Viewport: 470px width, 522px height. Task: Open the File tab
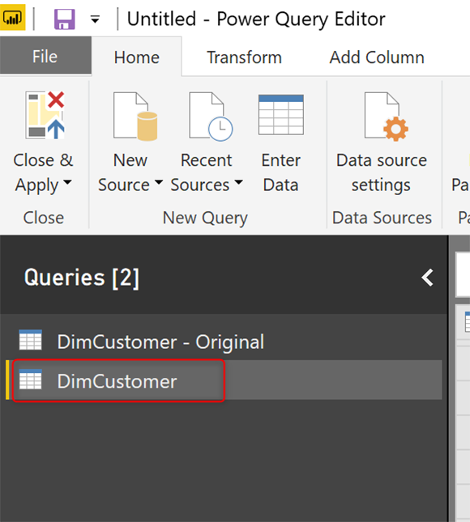click(x=45, y=56)
